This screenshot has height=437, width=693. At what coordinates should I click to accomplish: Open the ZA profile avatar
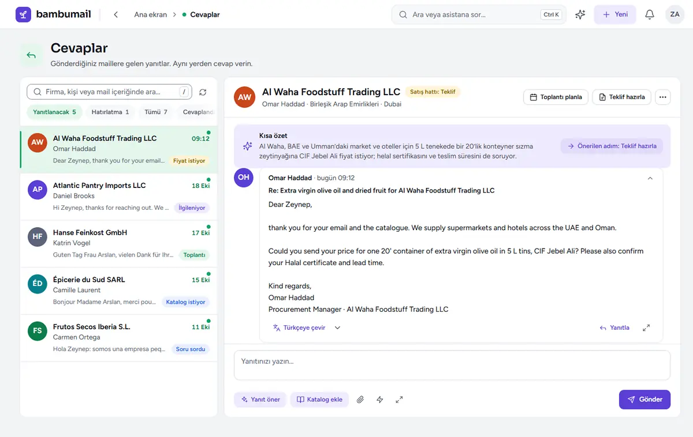675,14
